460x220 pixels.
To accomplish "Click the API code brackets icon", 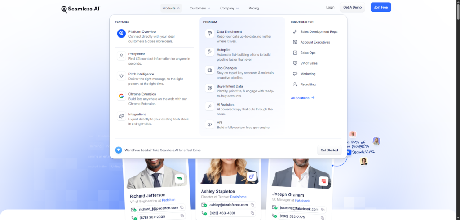I will click(x=209, y=124).
